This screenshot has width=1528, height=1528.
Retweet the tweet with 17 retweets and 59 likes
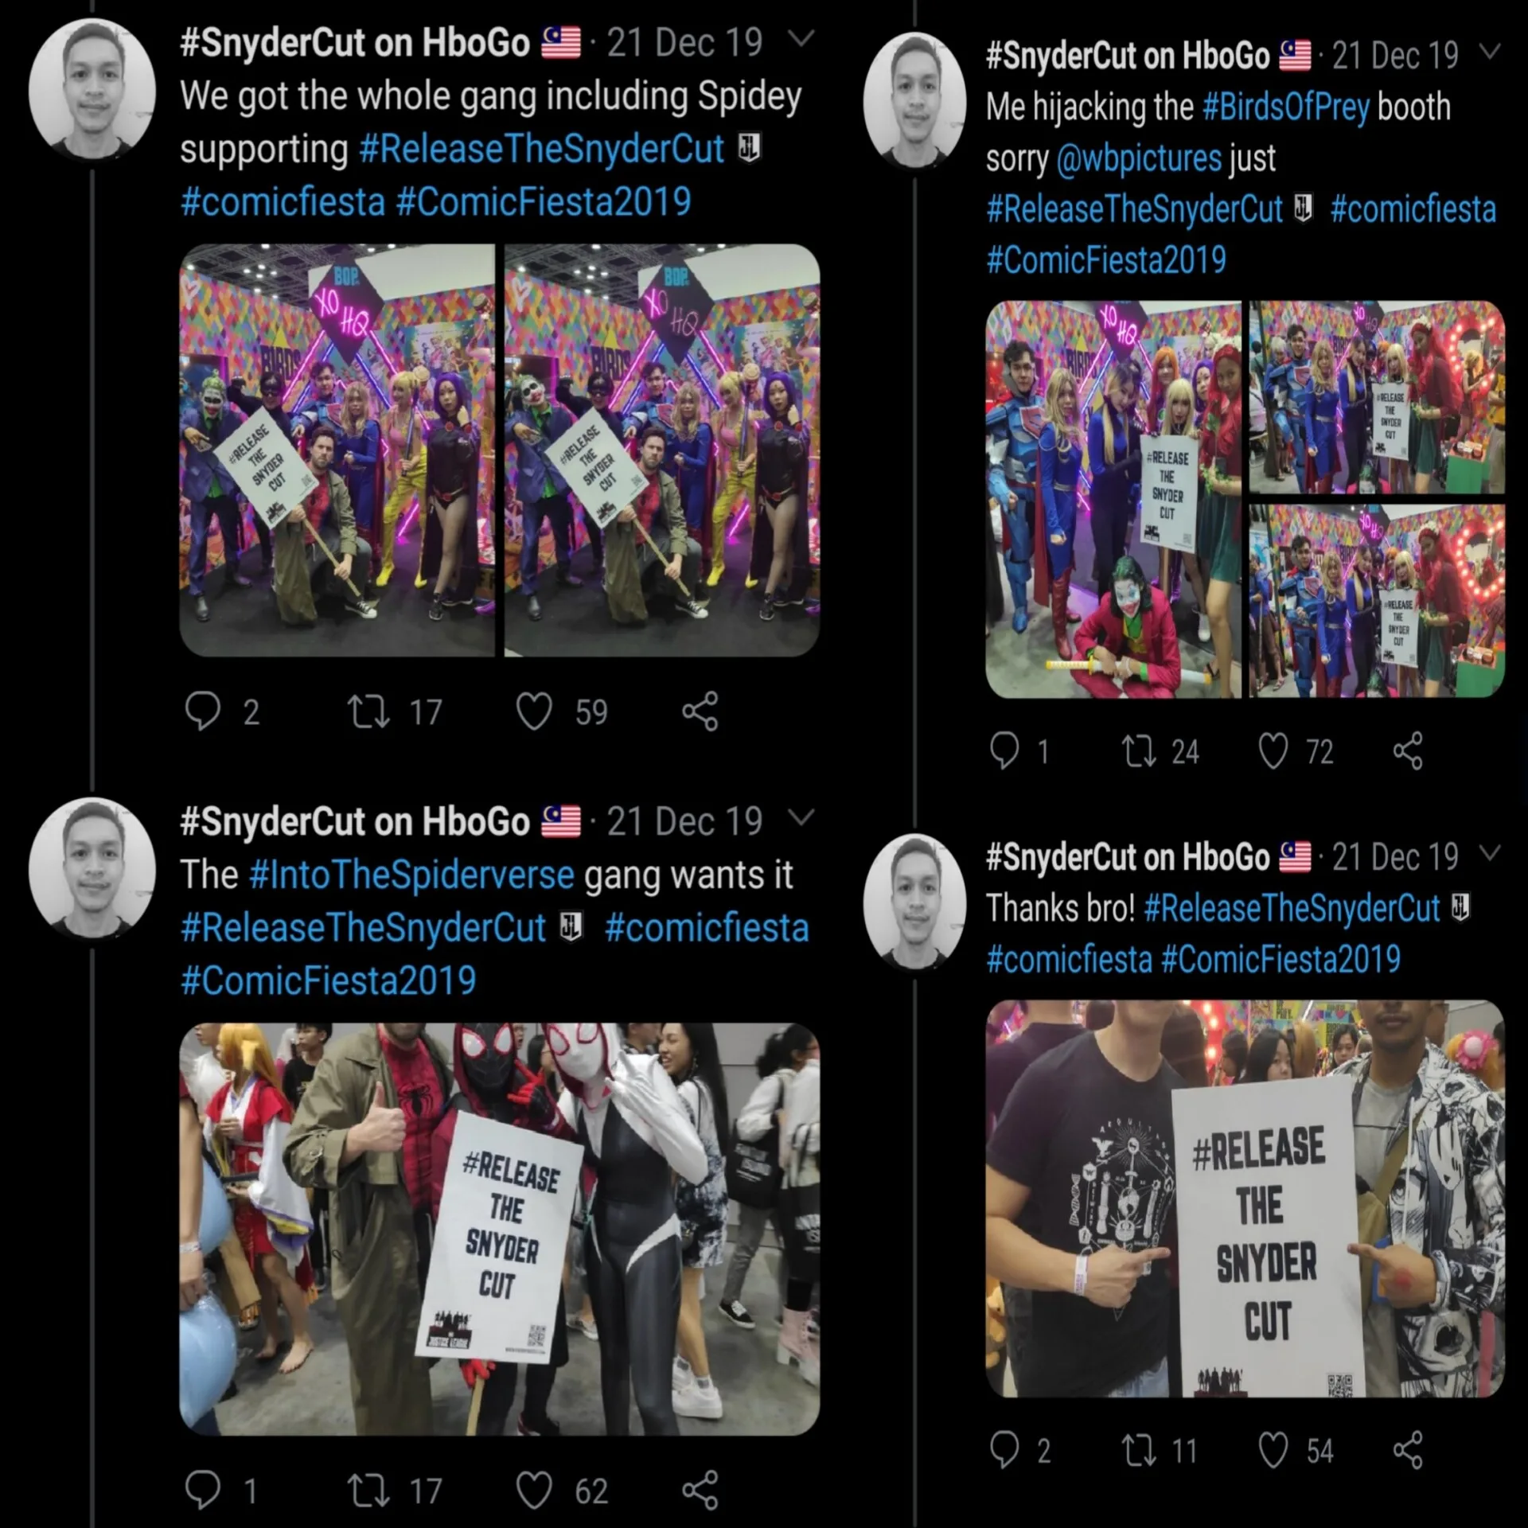368,711
